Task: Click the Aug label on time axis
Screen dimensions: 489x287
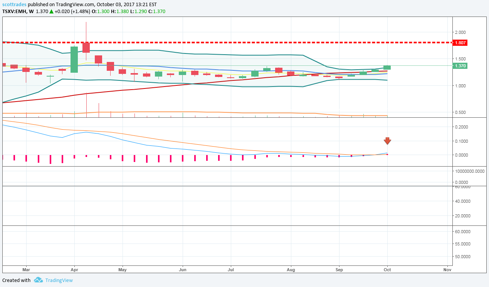Action: (291, 270)
